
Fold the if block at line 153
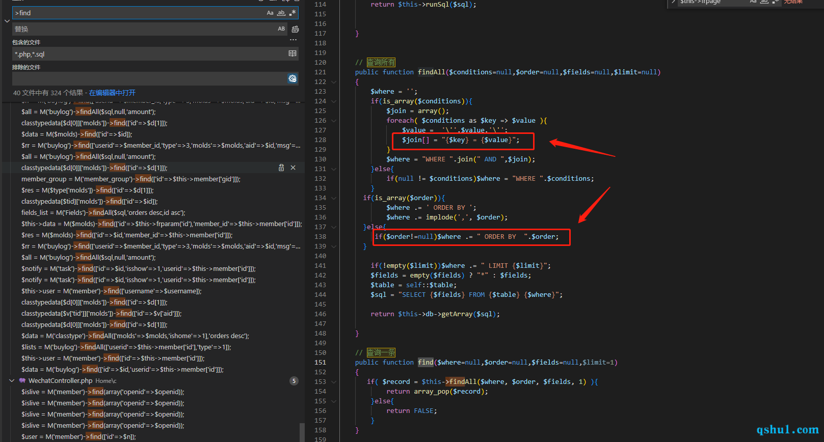click(334, 381)
